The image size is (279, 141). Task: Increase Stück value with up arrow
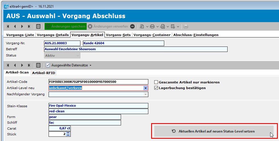(x=68, y=133)
